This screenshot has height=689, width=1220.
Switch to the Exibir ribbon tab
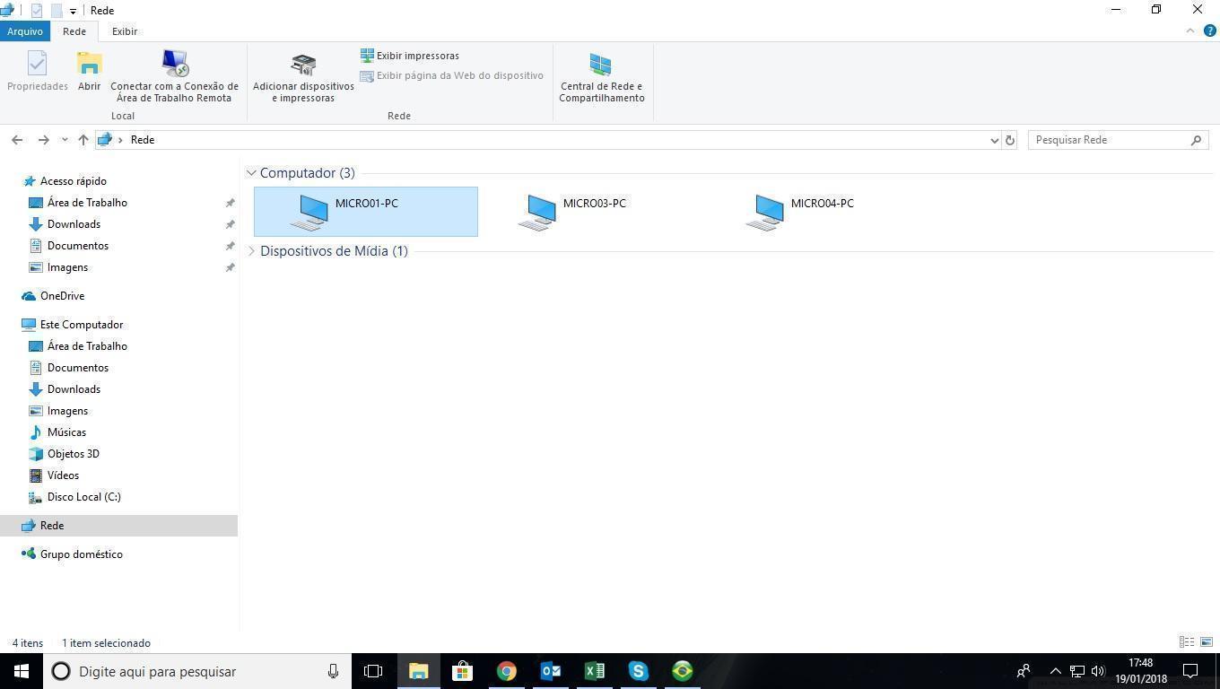(x=125, y=31)
